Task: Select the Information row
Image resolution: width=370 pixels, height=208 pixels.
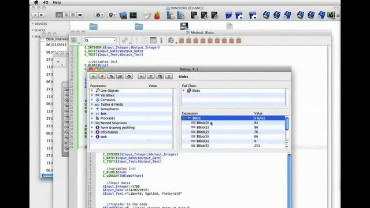Action: click(x=131, y=132)
